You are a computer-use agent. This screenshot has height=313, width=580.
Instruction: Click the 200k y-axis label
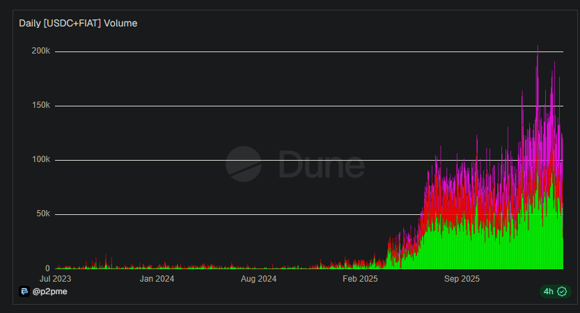click(x=40, y=51)
